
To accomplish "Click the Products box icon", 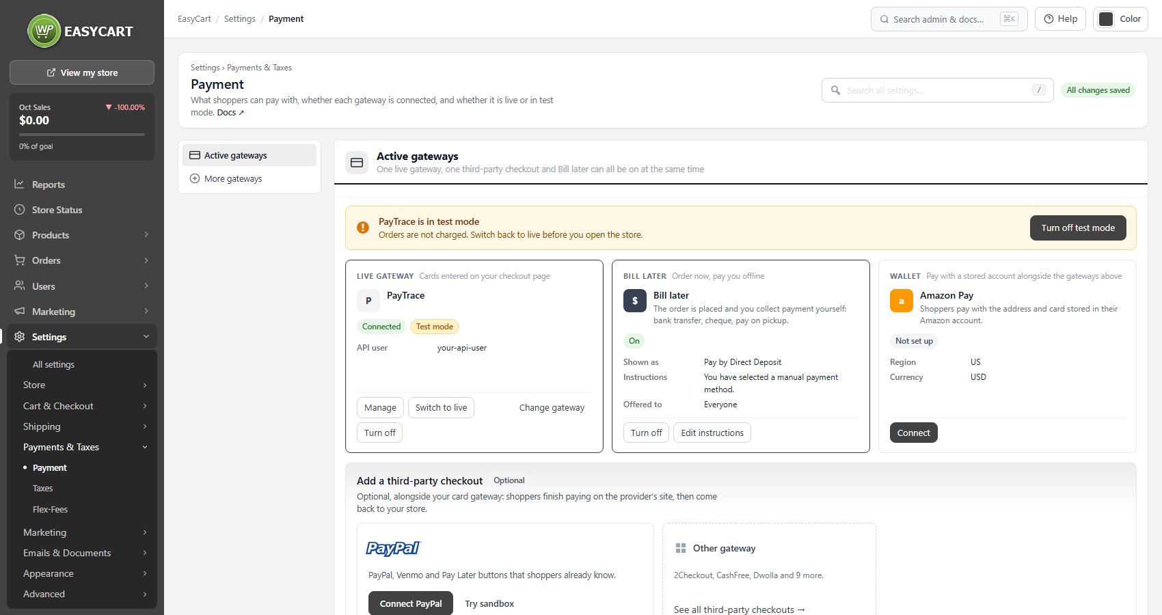I will [x=19, y=235].
